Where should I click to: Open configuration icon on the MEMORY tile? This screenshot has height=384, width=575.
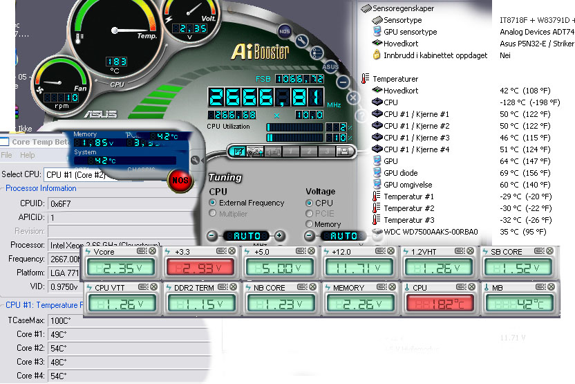tap(381, 286)
